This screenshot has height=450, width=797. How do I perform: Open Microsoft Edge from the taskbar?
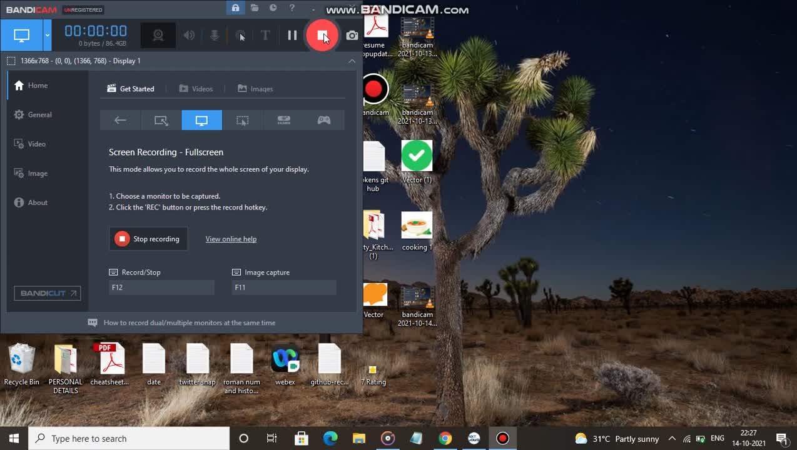pos(330,439)
